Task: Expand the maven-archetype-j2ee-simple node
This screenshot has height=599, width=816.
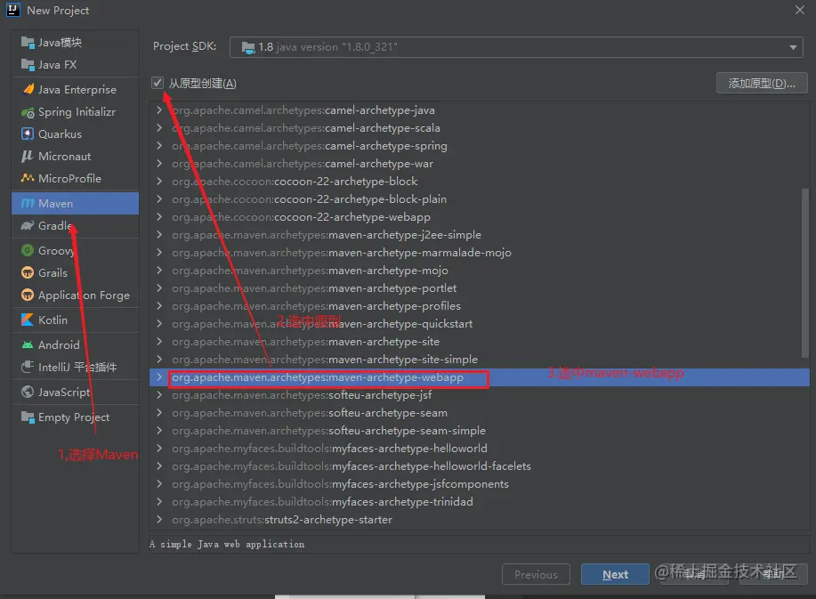Action: [159, 235]
